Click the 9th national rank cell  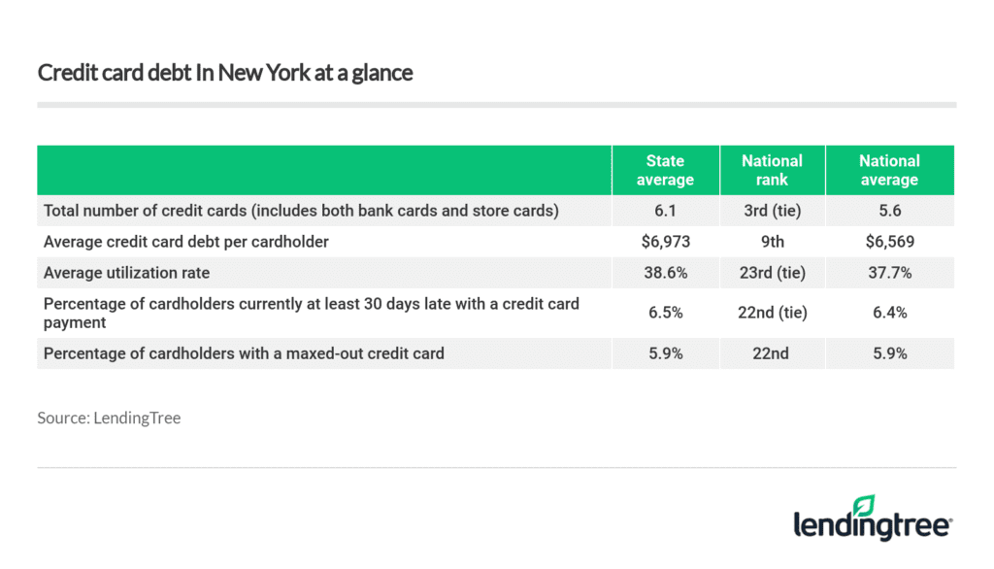[772, 242]
